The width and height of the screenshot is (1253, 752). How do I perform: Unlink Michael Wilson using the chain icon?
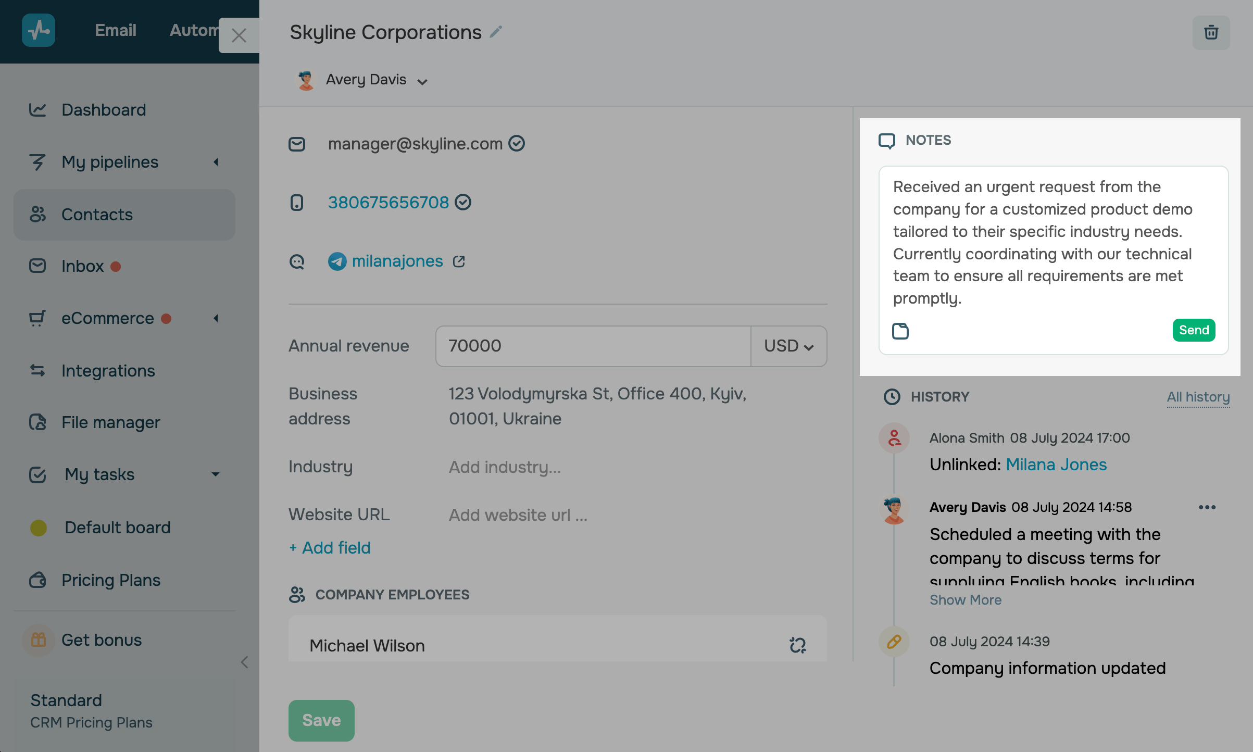coord(797,645)
